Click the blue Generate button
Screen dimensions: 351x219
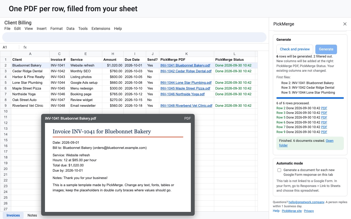[326, 49]
